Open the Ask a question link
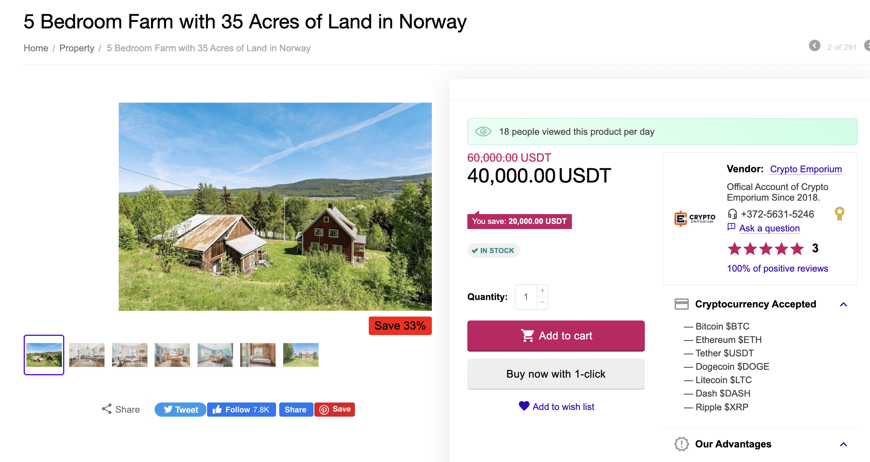870x462 pixels. (769, 228)
